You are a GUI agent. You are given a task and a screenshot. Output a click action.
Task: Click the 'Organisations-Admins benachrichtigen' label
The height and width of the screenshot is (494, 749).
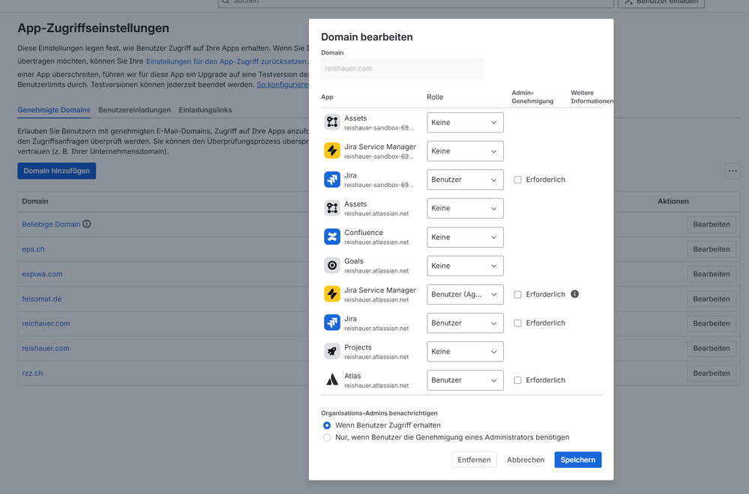click(x=379, y=413)
